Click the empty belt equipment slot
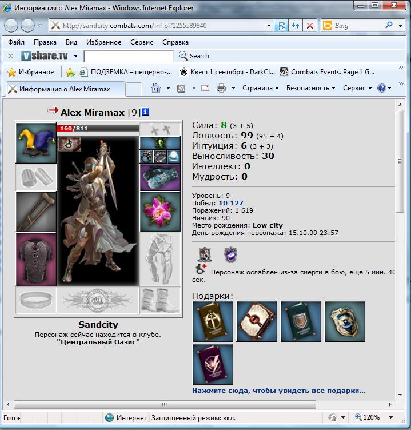Screen dimensions: 411x430 point(36,300)
